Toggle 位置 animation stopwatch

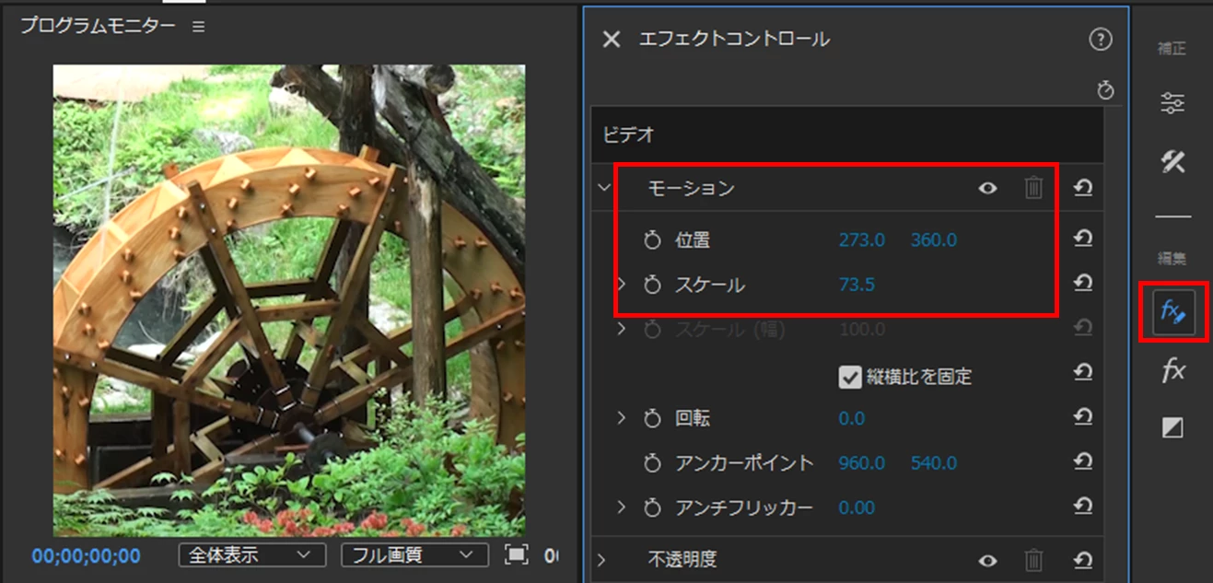tap(653, 240)
